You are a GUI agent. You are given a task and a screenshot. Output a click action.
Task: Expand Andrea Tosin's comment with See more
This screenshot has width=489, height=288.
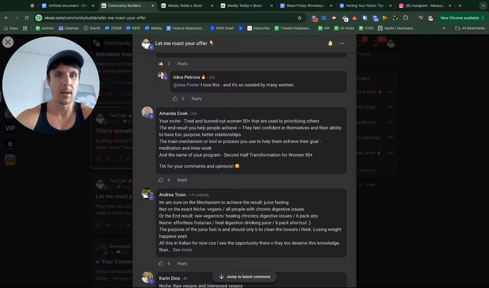point(182,250)
